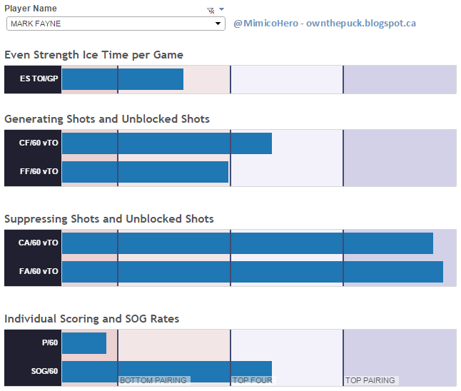Click the Suppressing Shots and Unblocked Shots title
The height and width of the screenshot is (391, 461).
[x=109, y=219]
